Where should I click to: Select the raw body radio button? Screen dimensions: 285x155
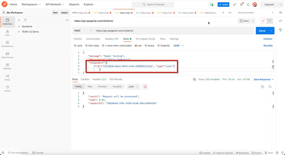(136, 46)
